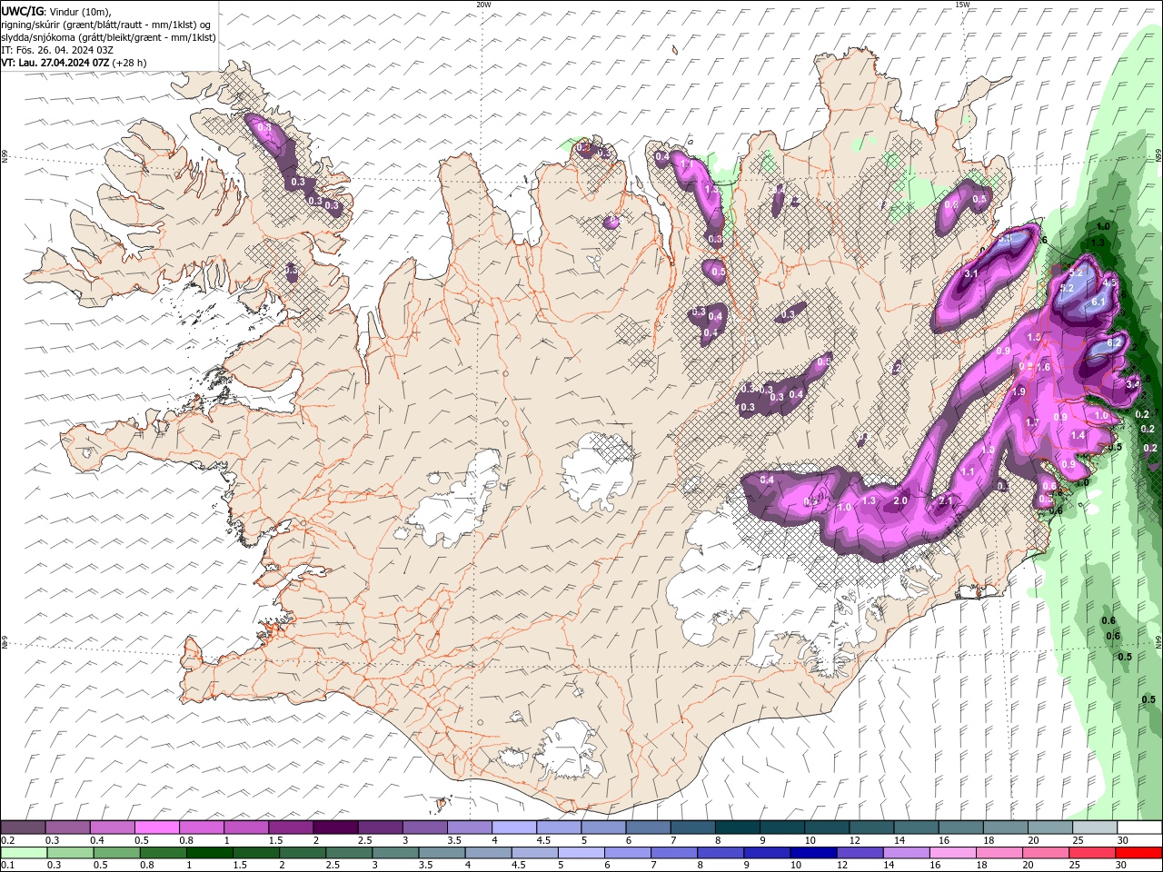The image size is (1163, 872).
Task: Click the "1.6" snowfall value label
Action: [x=1044, y=367]
